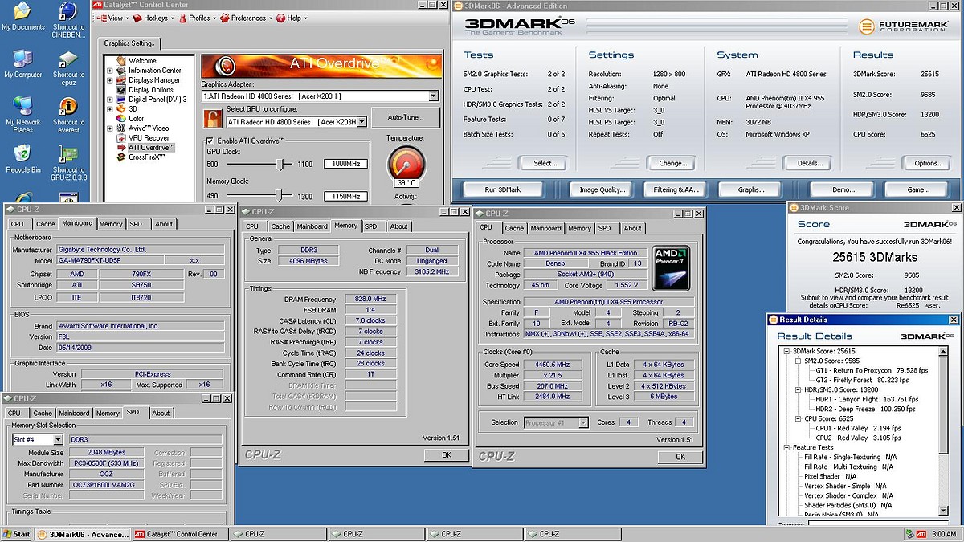Collapse the SM2.0 Score tree node
Viewport: 964px width, 542px height.
click(797, 361)
